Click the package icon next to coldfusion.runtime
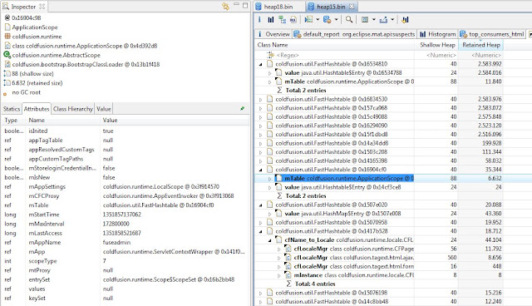Viewport: 532px width, 306px height. pos(7,37)
